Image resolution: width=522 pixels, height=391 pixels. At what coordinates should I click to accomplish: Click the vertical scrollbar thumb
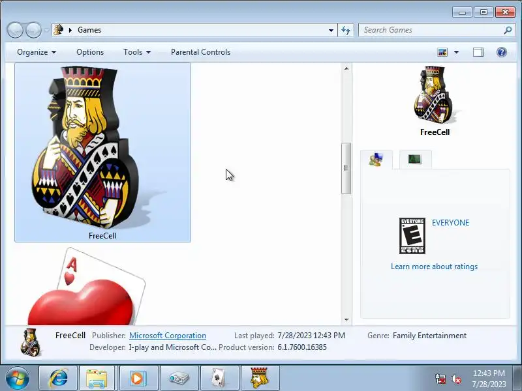pyautogui.click(x=346, y=168)
